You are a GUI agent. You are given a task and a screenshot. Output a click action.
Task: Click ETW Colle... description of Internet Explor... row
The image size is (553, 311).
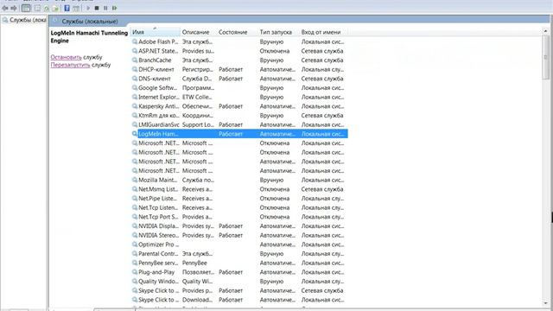pyautogui.click(x=197, y=97)
